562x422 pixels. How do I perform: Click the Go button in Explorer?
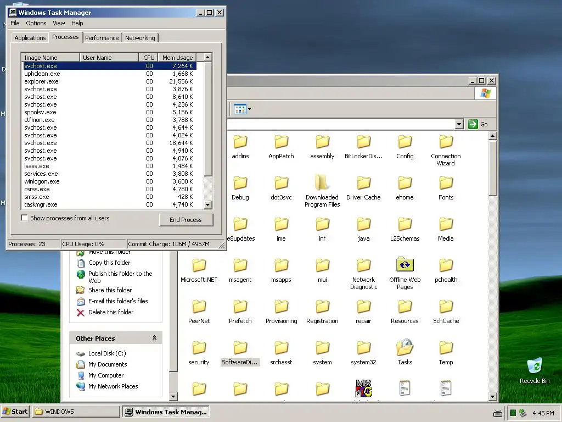479,124
